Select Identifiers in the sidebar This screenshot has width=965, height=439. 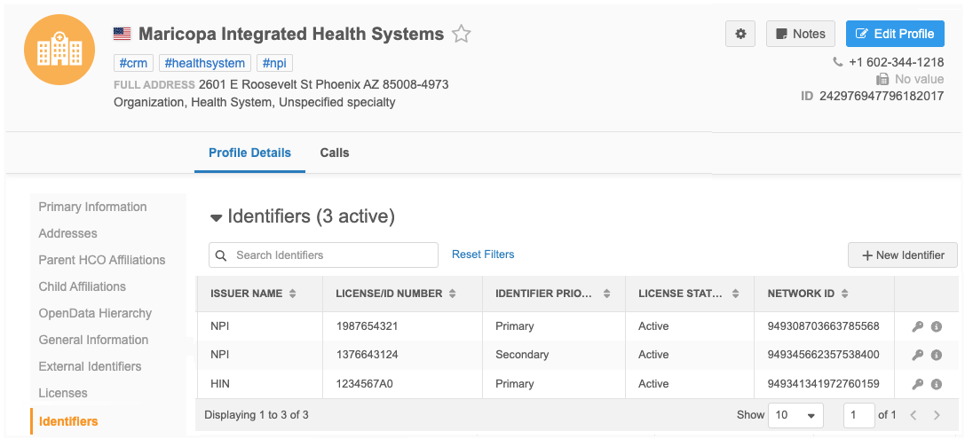tap(68, 421)
